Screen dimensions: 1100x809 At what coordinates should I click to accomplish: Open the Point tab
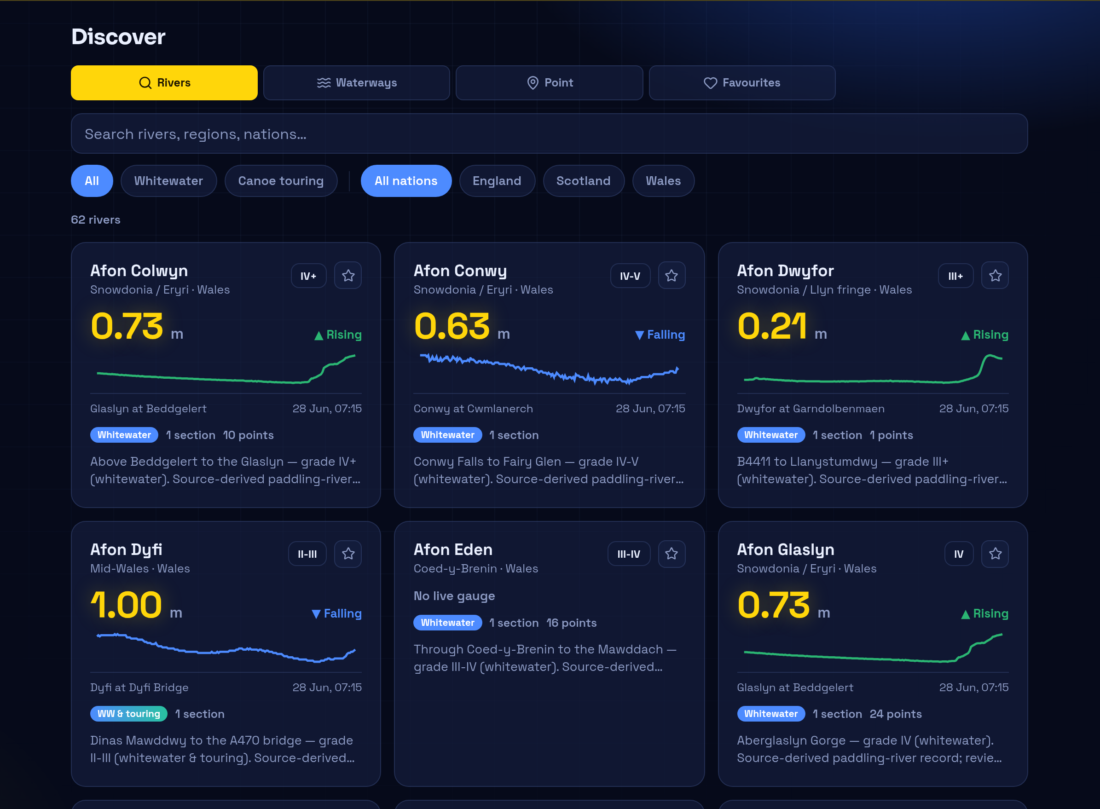point(549,83)
